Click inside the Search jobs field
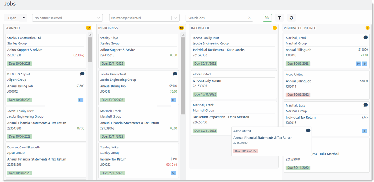 pyautogui.click(x=216, y=18)
